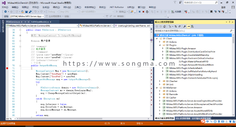Expand the collapsed region at line 36
Image resolution: width=236 pixels, height=127 pixels.
20,35
